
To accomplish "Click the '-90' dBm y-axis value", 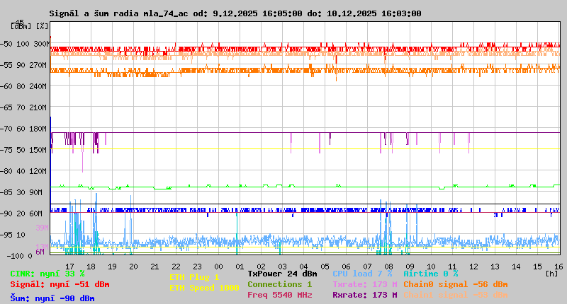I will tap(6, 214).
